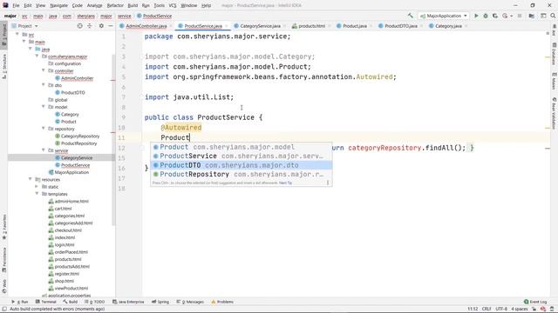The height and width of the screenshot is (313, 558).
Task: Open the Spring tool window
Action: point(160,302)
